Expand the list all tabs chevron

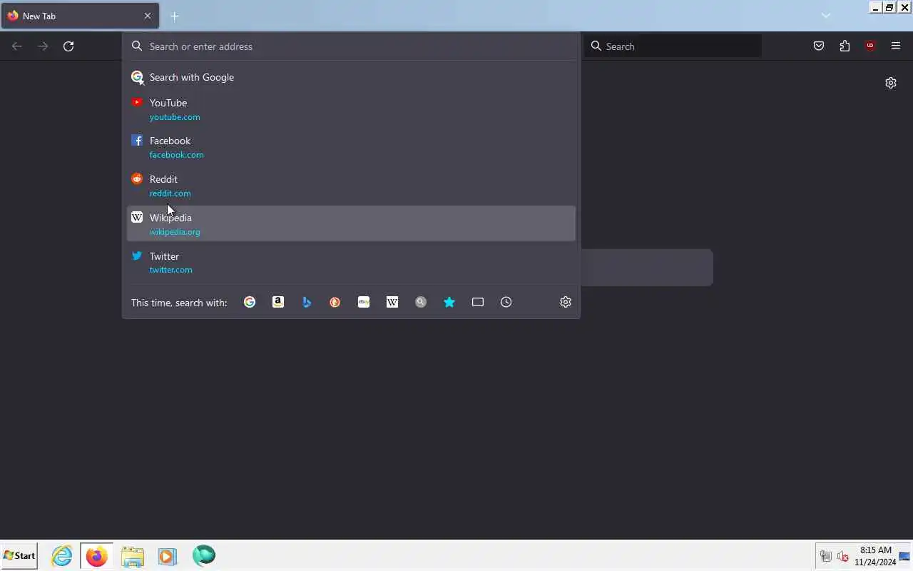coord(826,16)
